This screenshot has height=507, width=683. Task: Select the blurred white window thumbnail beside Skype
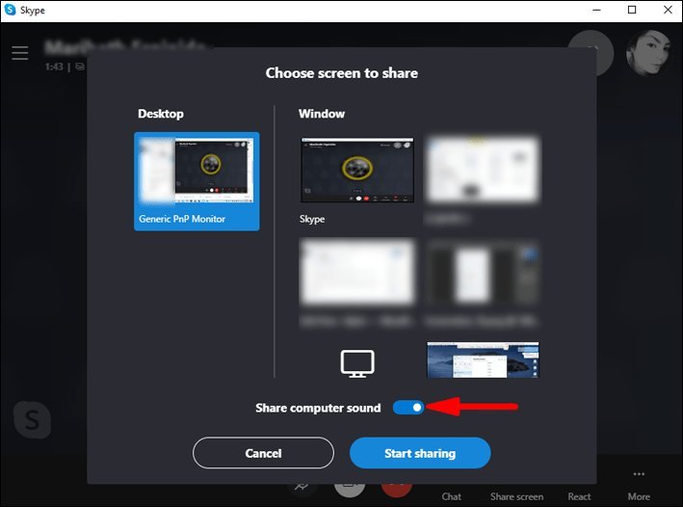pyautogui.click(x=483, y=170)
